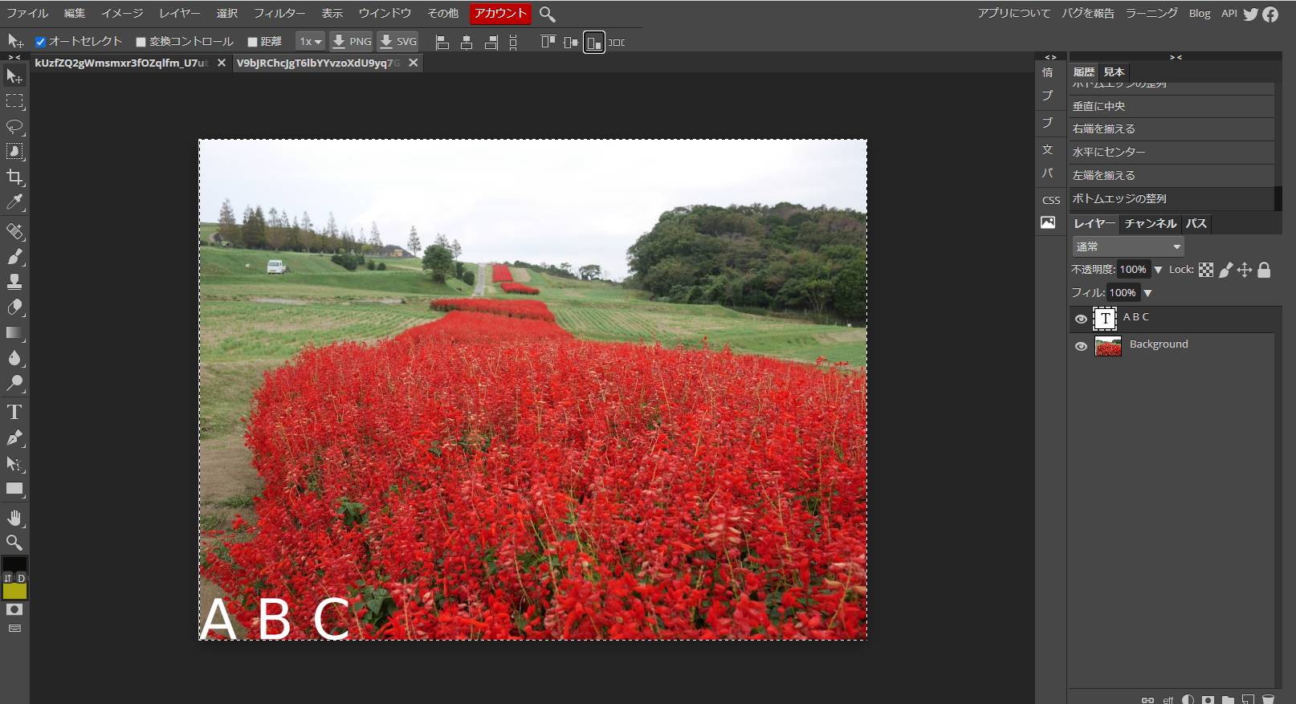
Task: Click the search magnifier icon in menu bar
Action: 547,14
